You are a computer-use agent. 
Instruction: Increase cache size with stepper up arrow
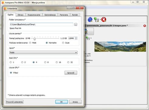point(76,38)
